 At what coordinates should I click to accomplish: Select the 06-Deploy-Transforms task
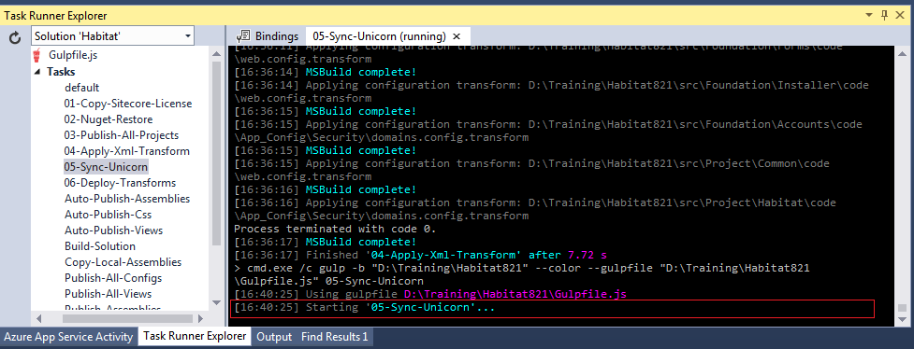[120, 183]
